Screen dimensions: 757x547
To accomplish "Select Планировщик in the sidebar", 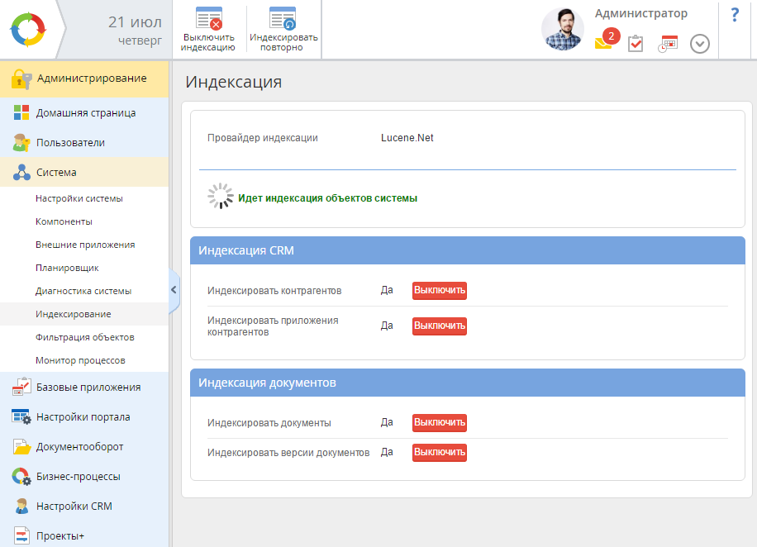I will point(67,268).
